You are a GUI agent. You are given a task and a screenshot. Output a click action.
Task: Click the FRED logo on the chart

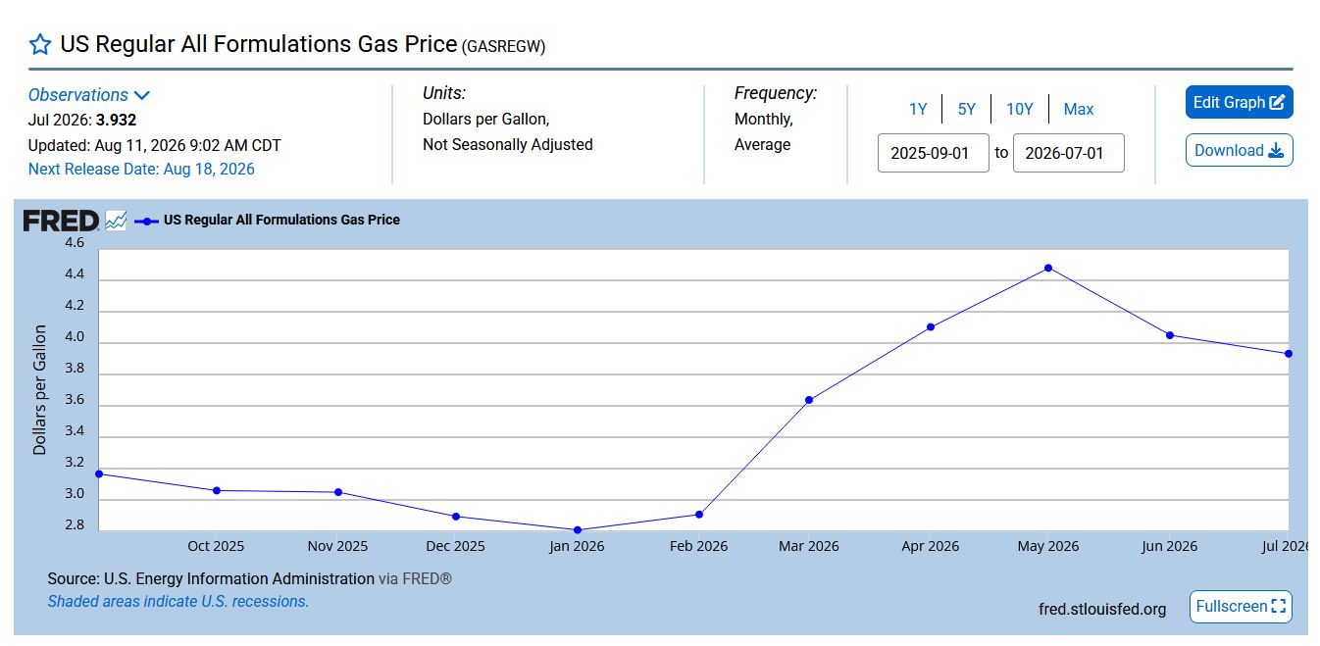tap(61, 221)
